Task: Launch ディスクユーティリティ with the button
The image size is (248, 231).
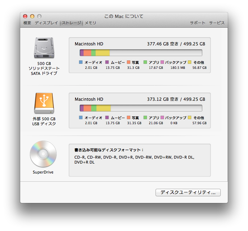Action: coord(188,192)
